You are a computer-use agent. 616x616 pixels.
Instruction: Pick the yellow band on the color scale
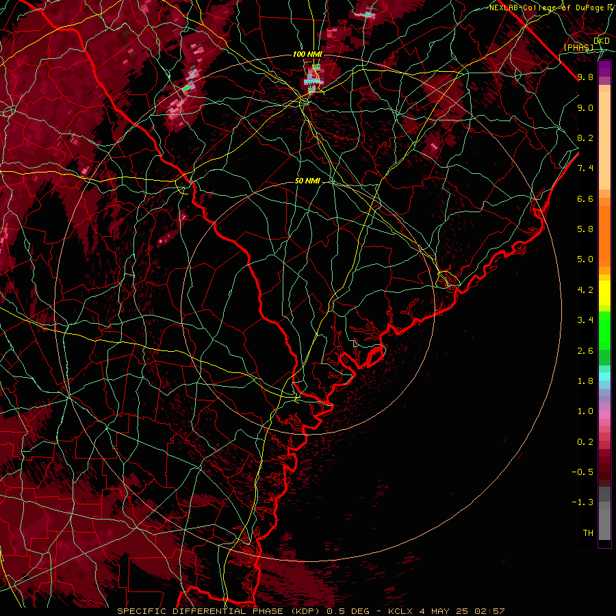coord(604,293)
